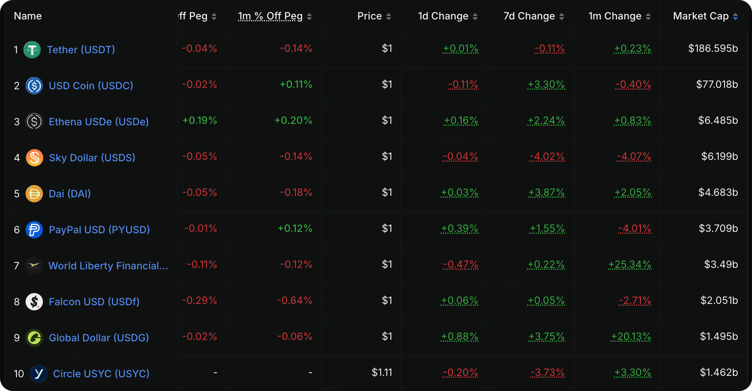Click the USD Coin logo icon

pos(34,86)
